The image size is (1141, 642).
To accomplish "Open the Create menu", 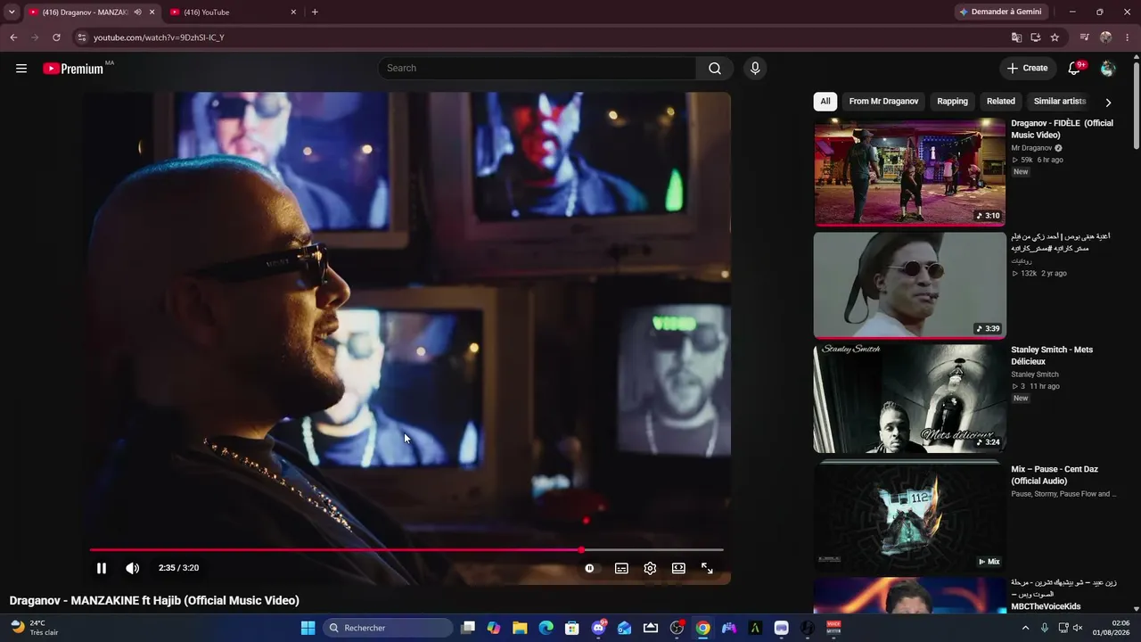I will (1027, 68).
